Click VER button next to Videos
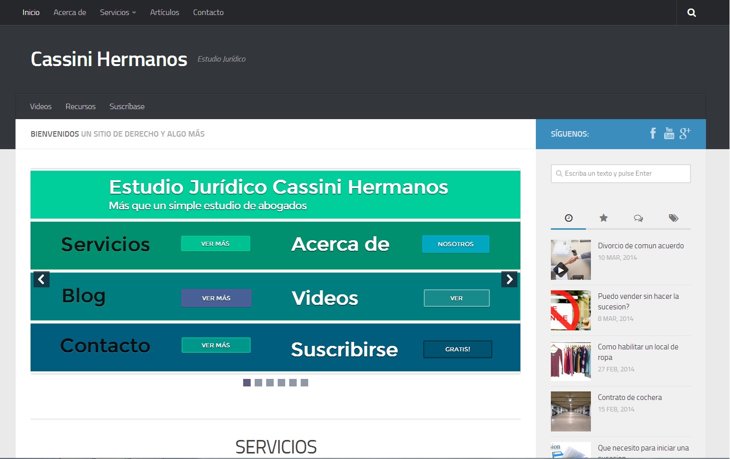 coord(457,298)
